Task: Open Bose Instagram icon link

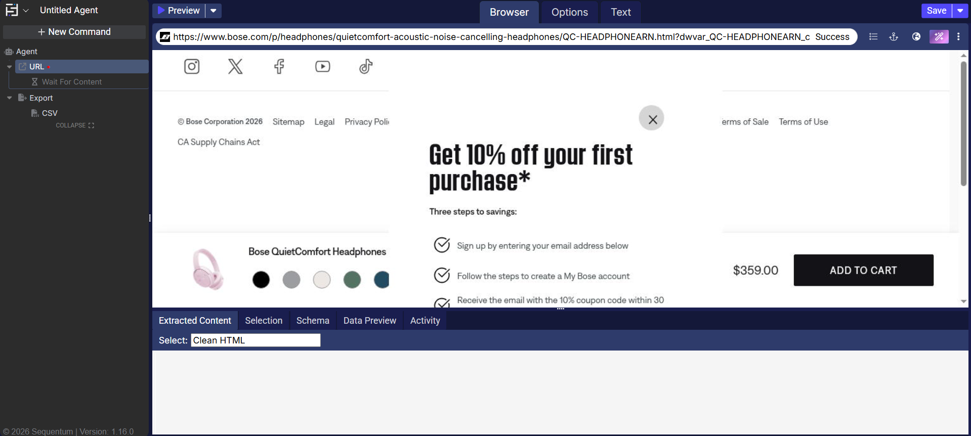Action: tap(192, 66)
